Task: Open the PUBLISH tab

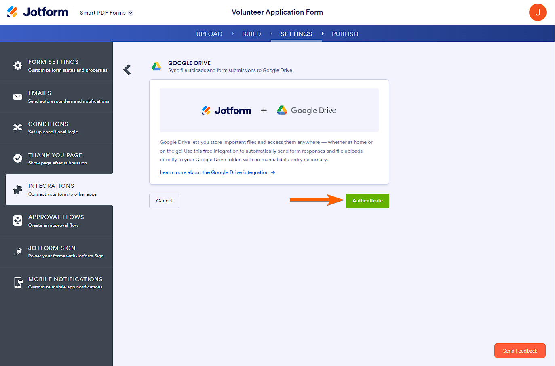Action: pyautogui.click(x=345, y=34)
